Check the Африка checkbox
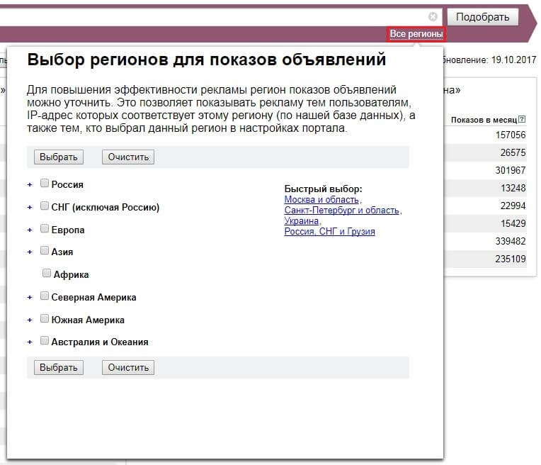The width and height of the screenshot is (541, 465). click(x=47, y=274)
